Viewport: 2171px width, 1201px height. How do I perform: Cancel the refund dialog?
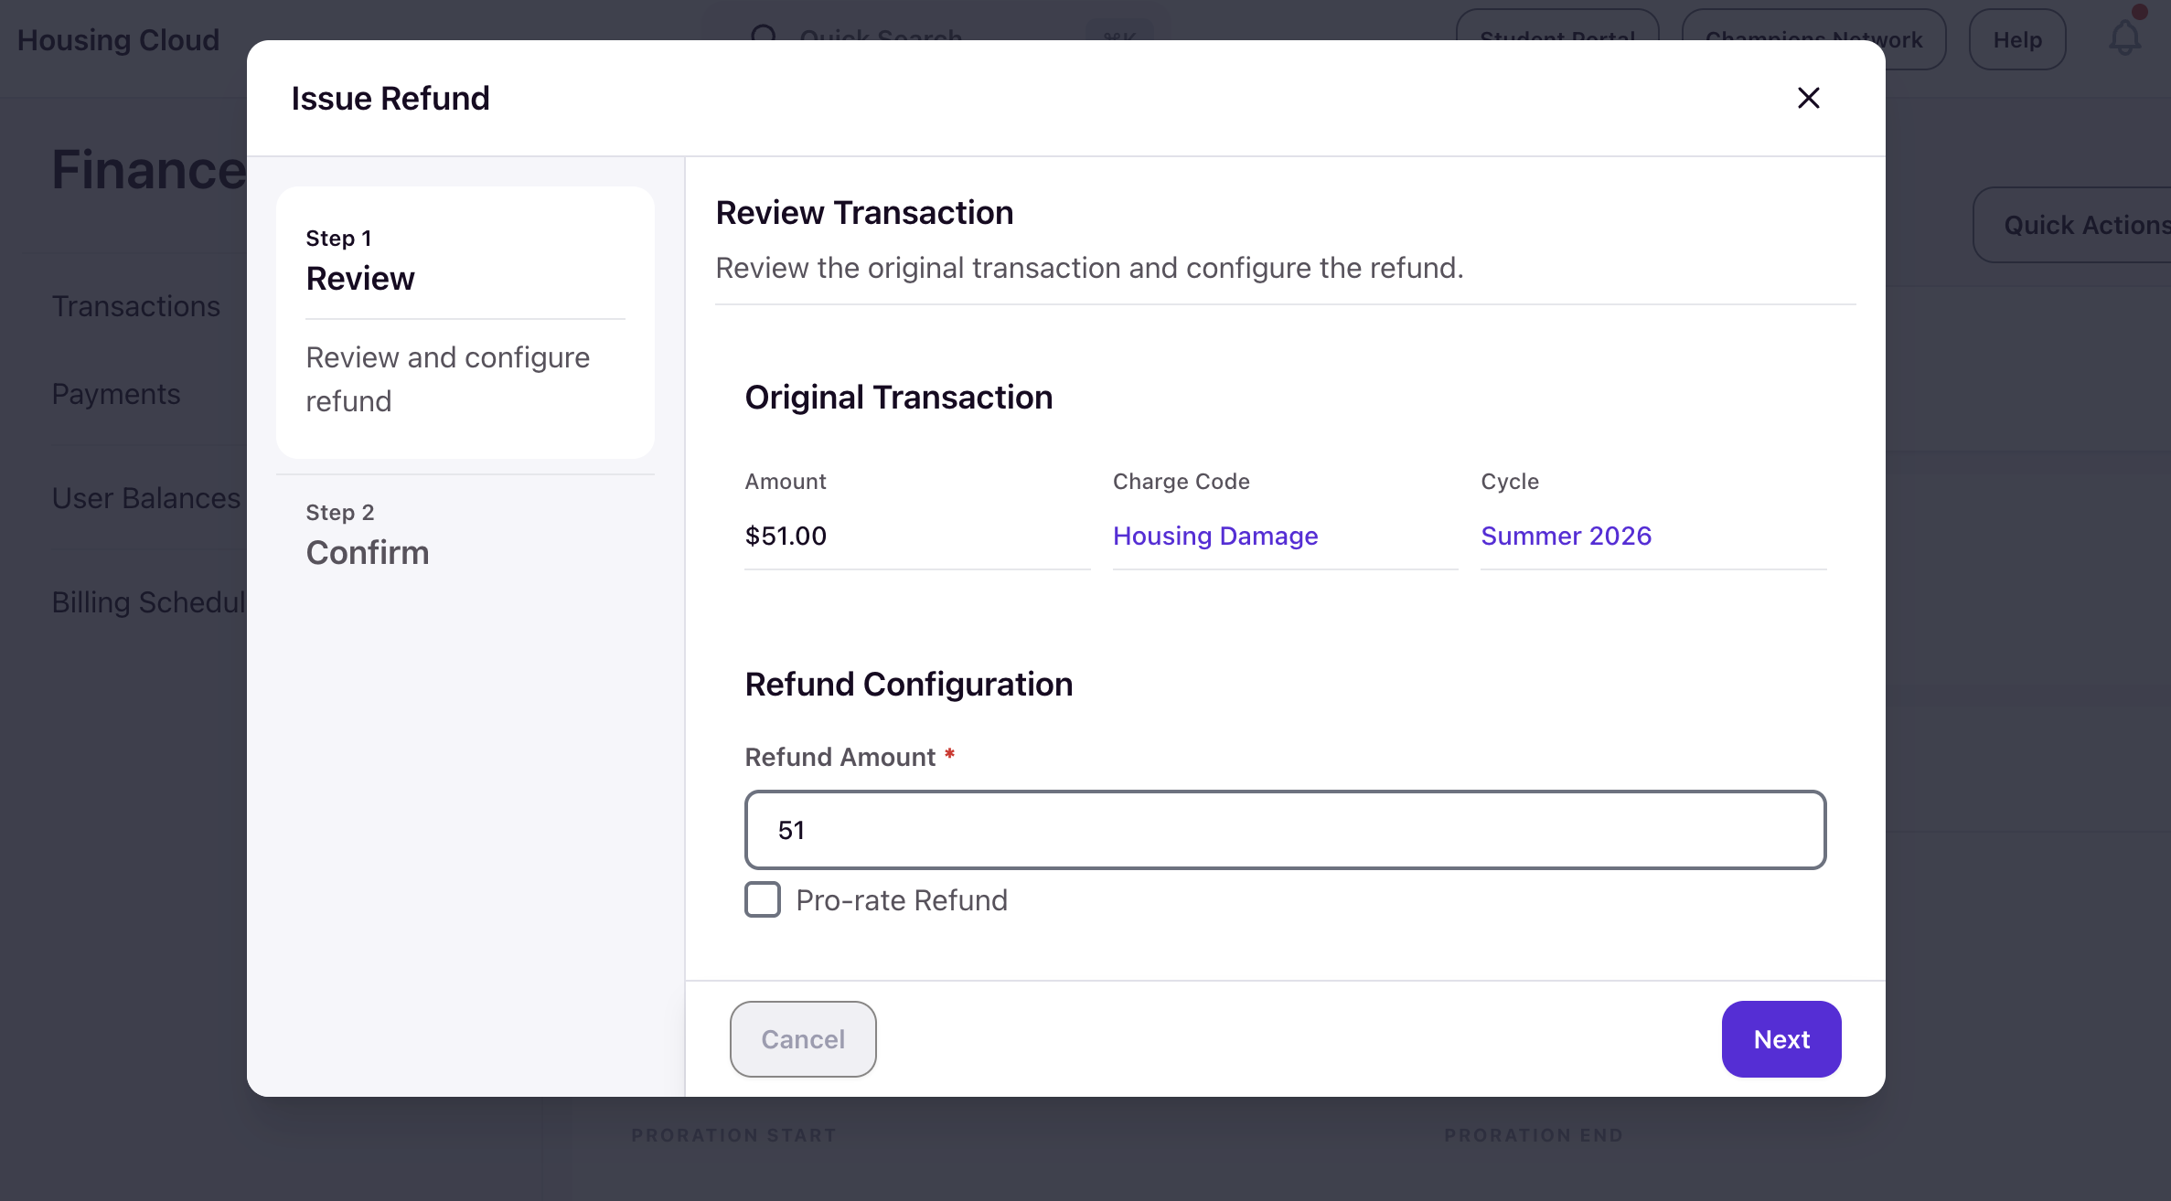(803, 1039)
